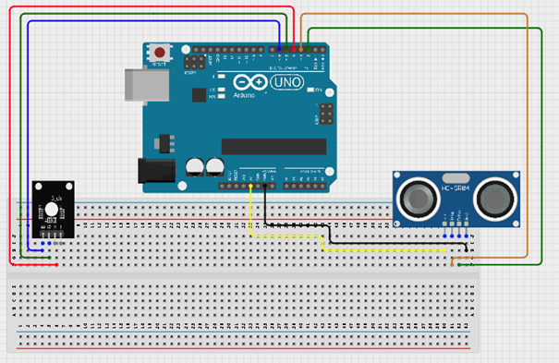
Task: Click the right transducer of the HC-SR04
Action: 495,199
